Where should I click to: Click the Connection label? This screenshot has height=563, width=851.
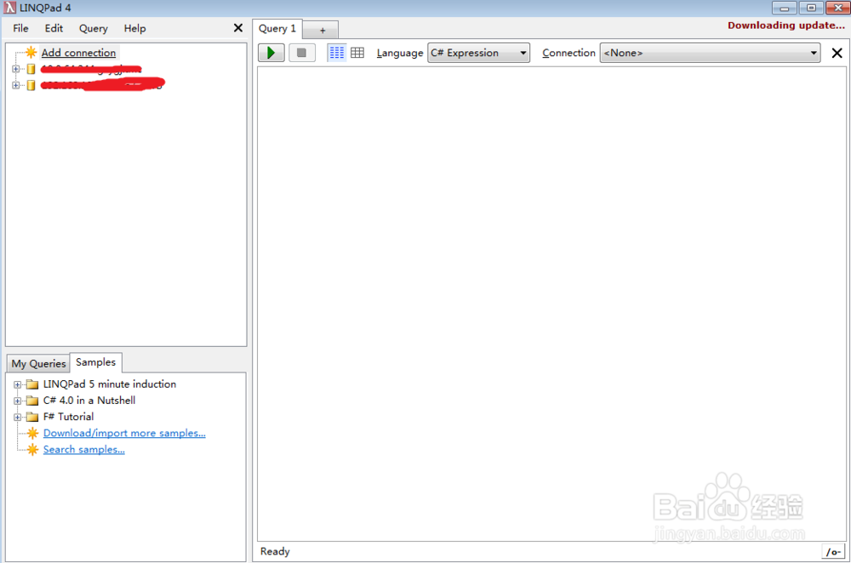[568, 53]
